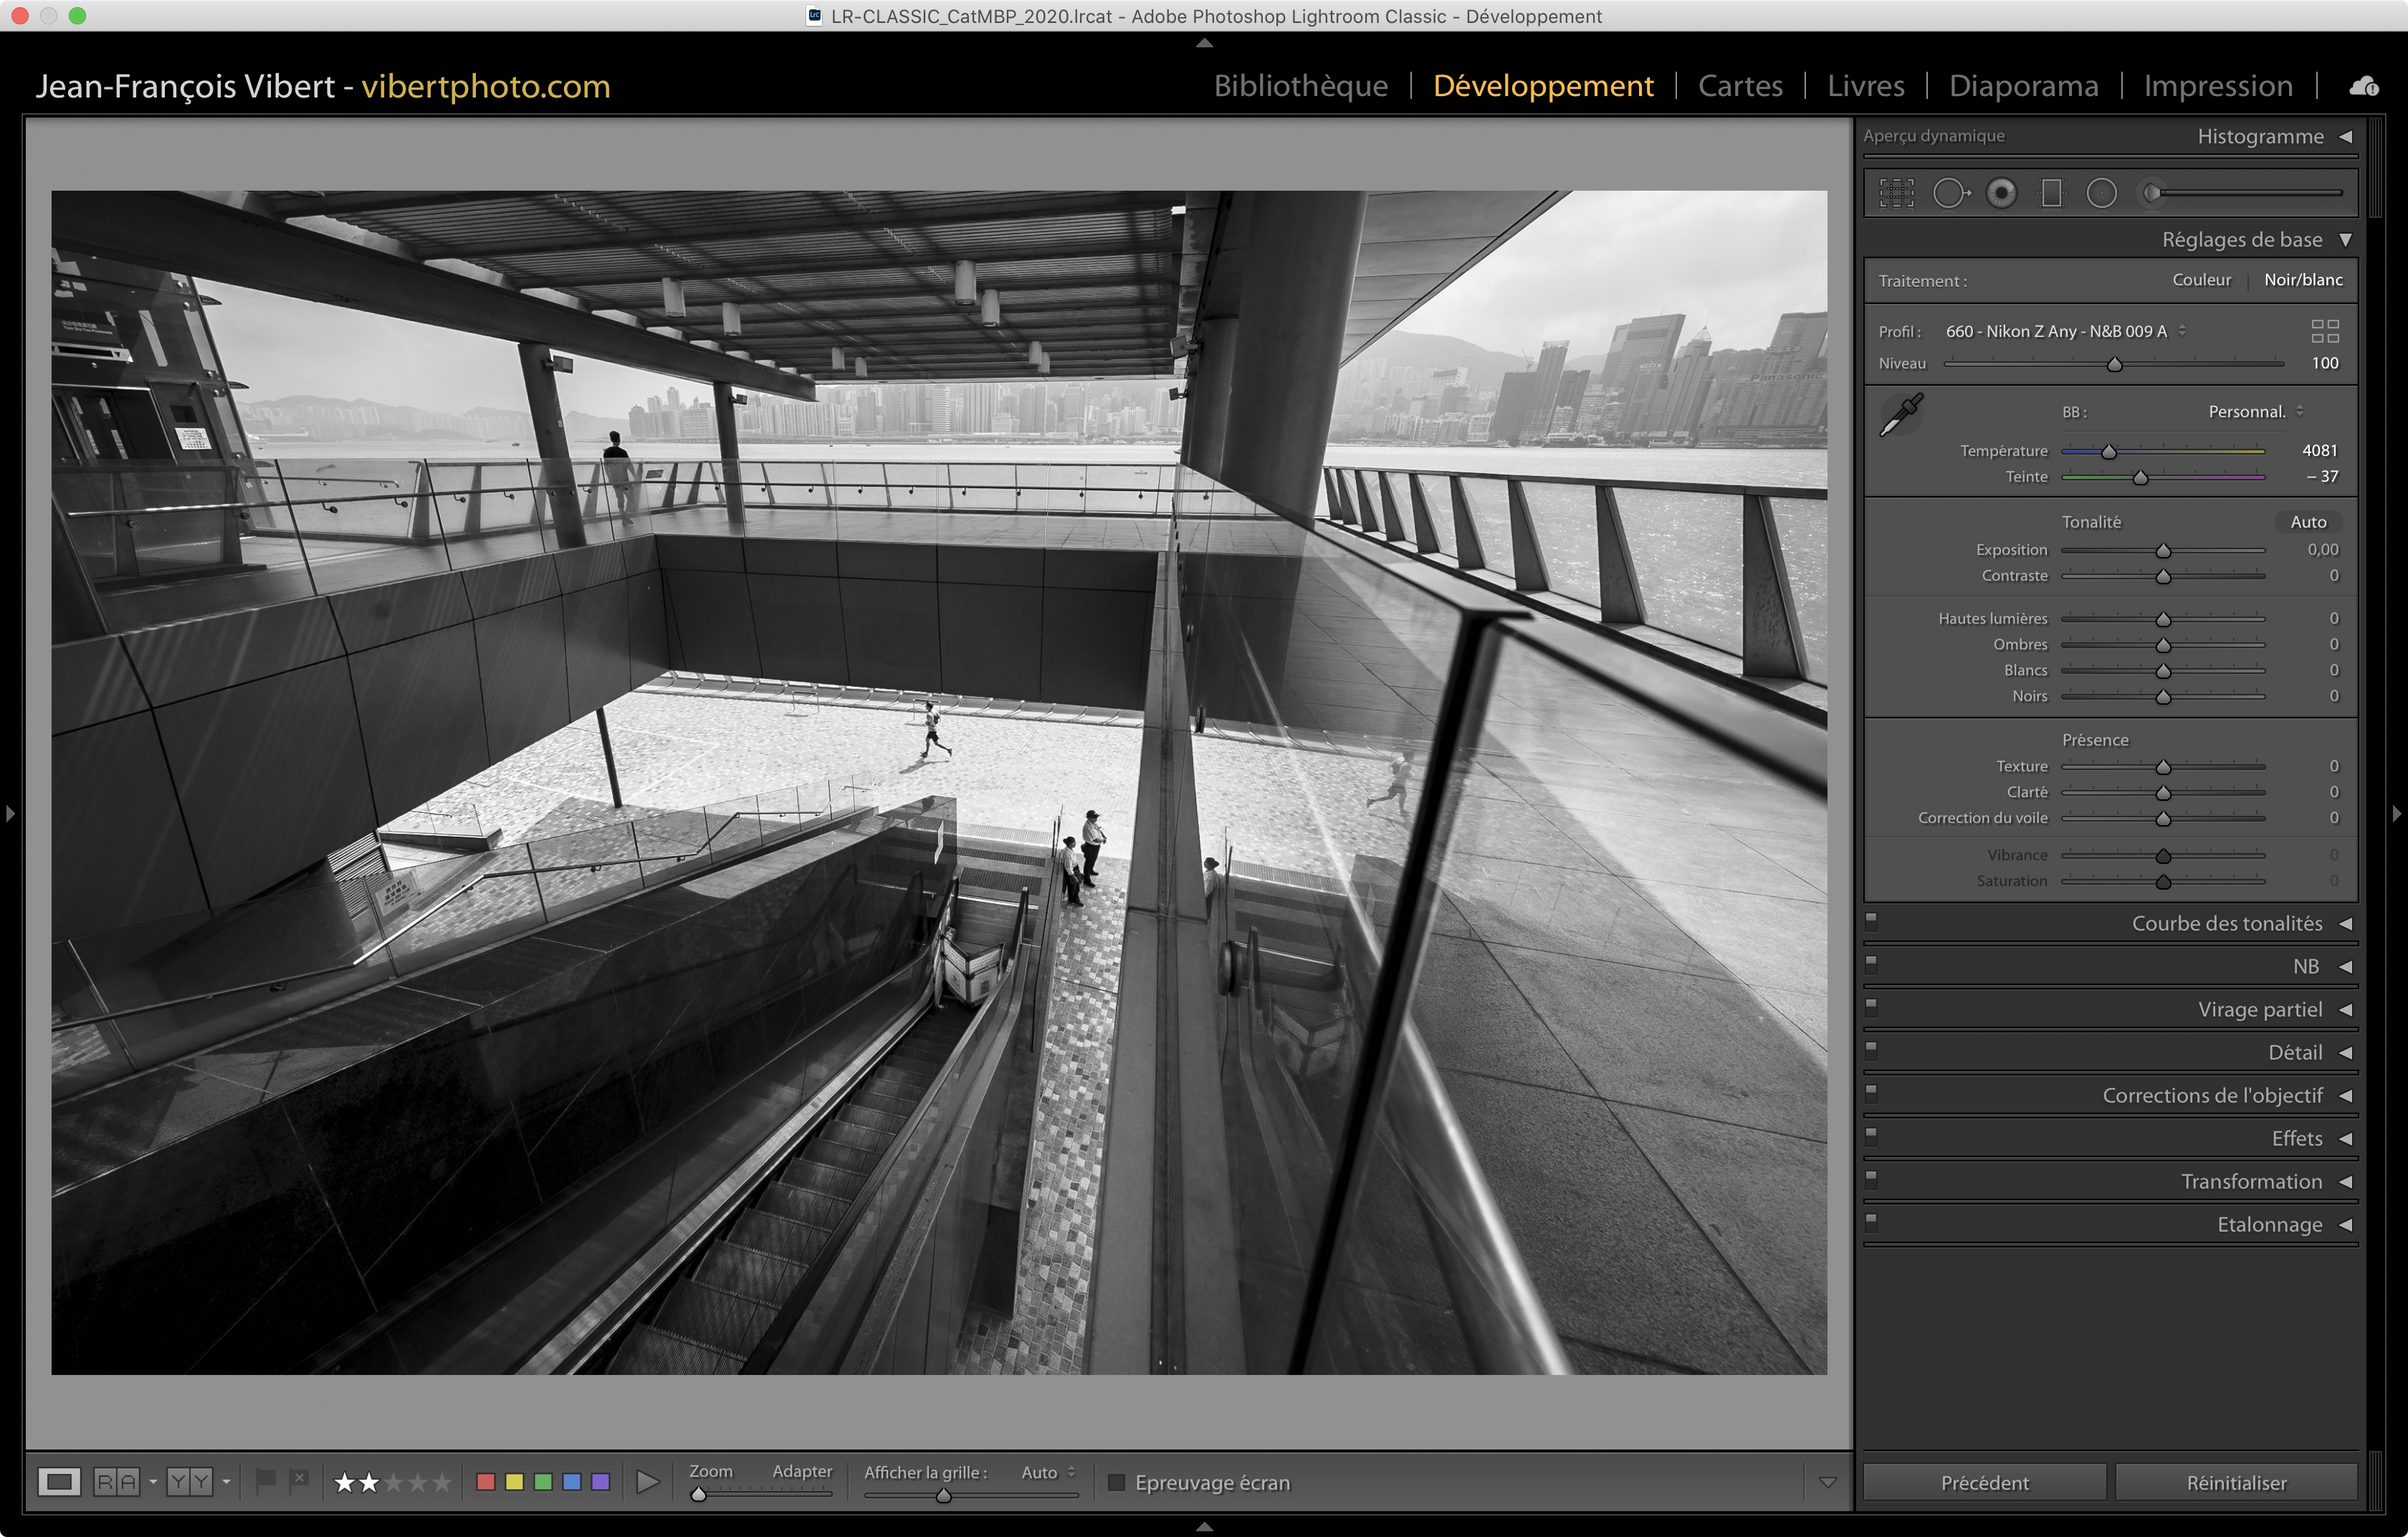This screenshot has height=1537, width=2408.
Task: Click the red color label swatch
Action: [x=486, y=1482]
